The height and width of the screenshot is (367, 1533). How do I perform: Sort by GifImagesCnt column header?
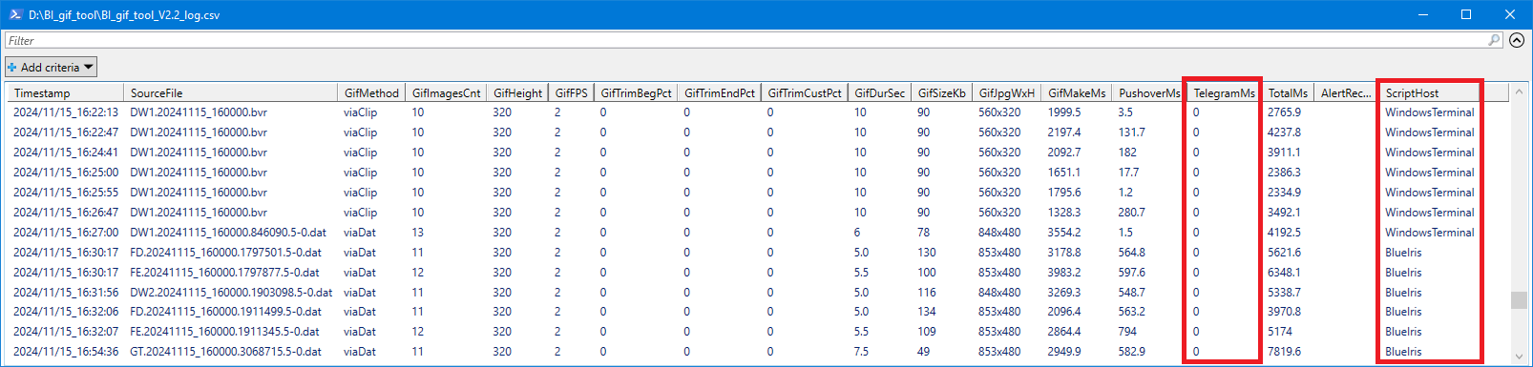(446, 92)
